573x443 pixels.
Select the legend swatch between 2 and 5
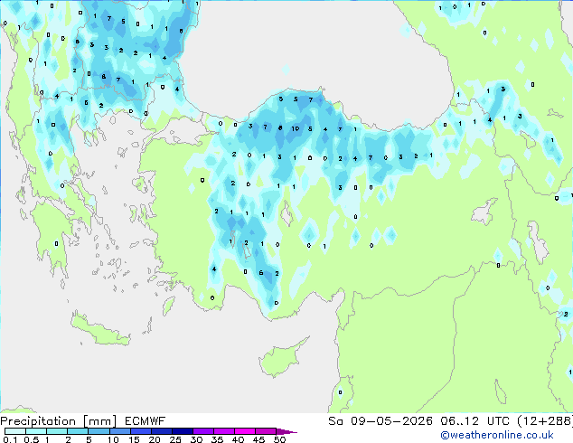(78, 431)
